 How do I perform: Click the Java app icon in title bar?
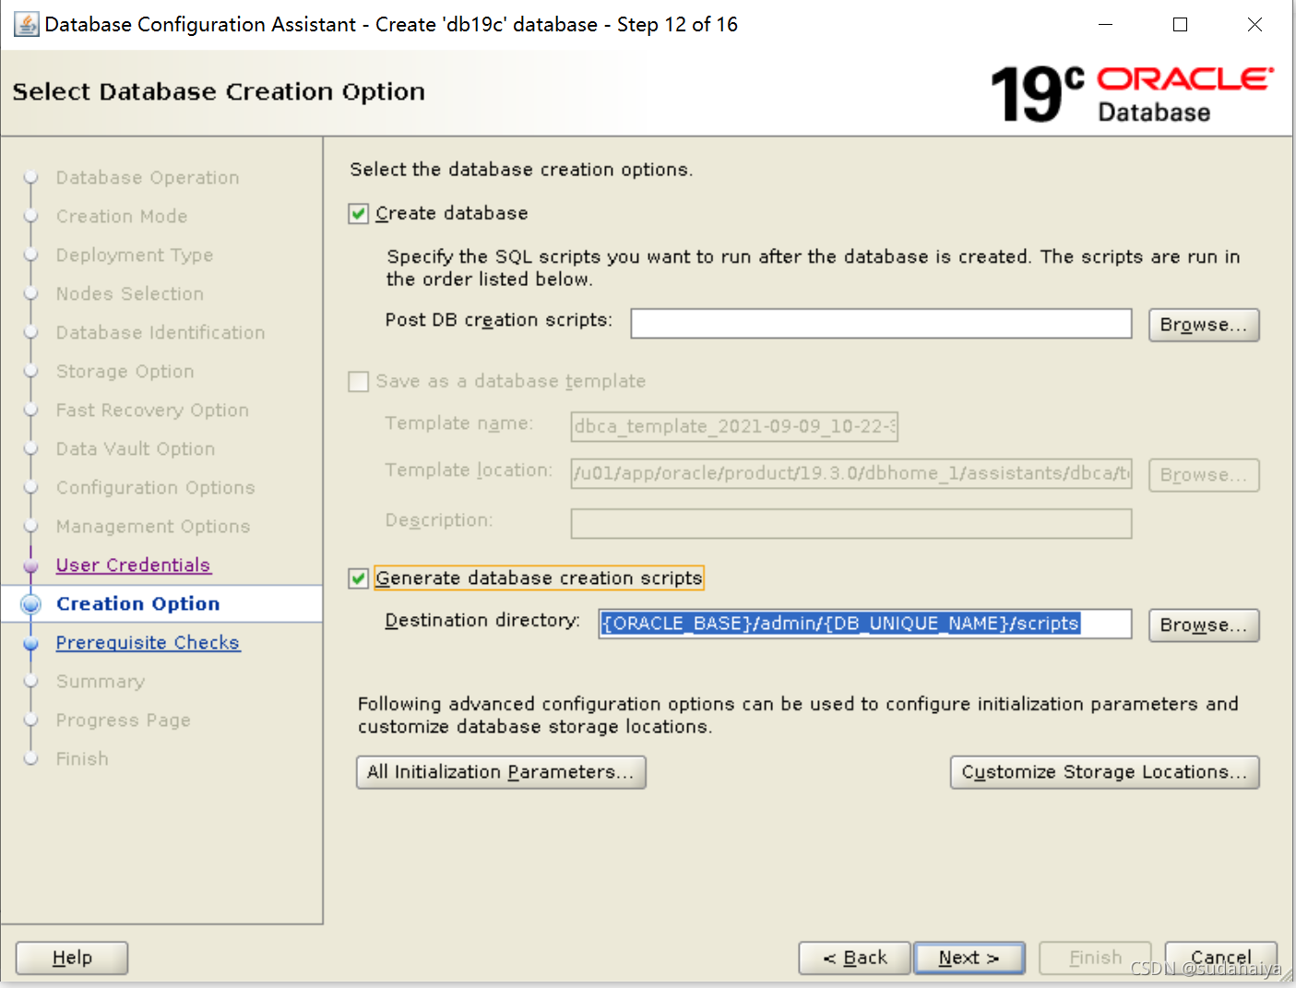[26, 24]
